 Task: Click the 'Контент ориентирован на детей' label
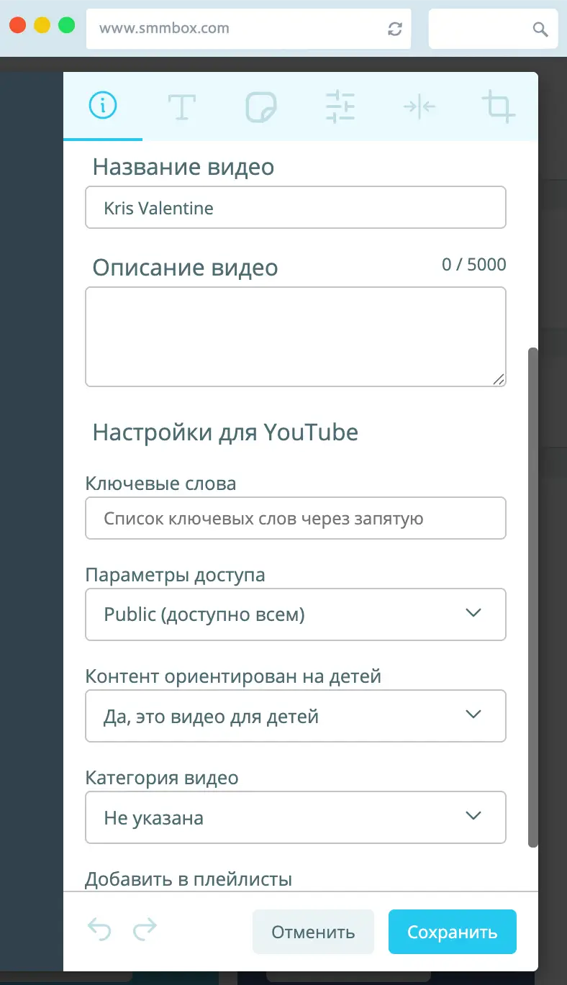[x=233, y=676]
